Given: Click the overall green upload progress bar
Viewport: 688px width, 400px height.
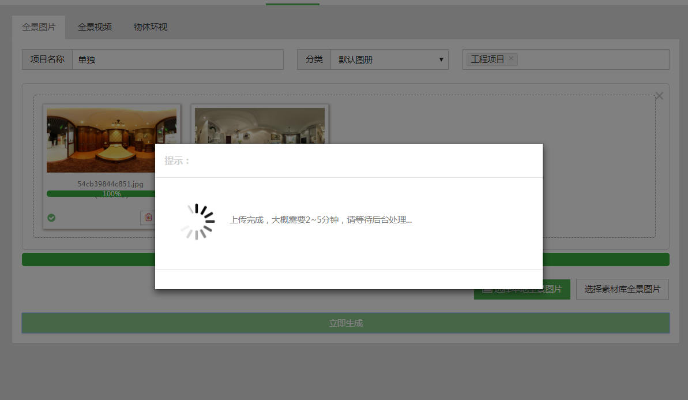Looking at the screenshot, I should coord(87,259).
